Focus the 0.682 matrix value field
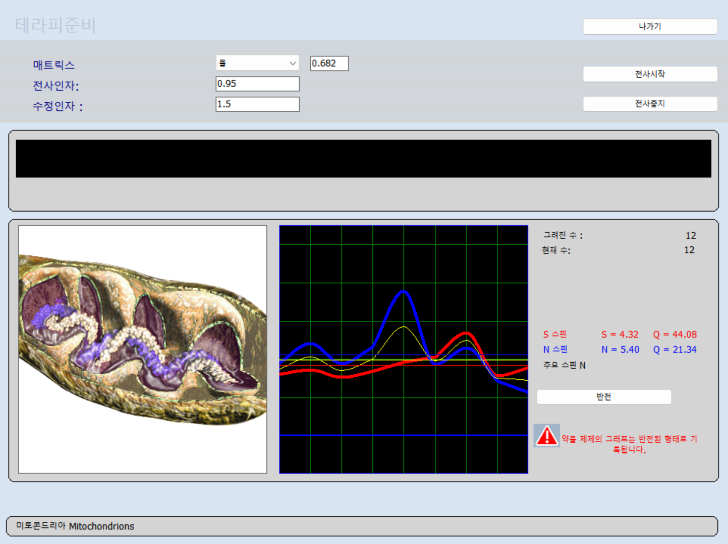 click(x=329, y=63)
